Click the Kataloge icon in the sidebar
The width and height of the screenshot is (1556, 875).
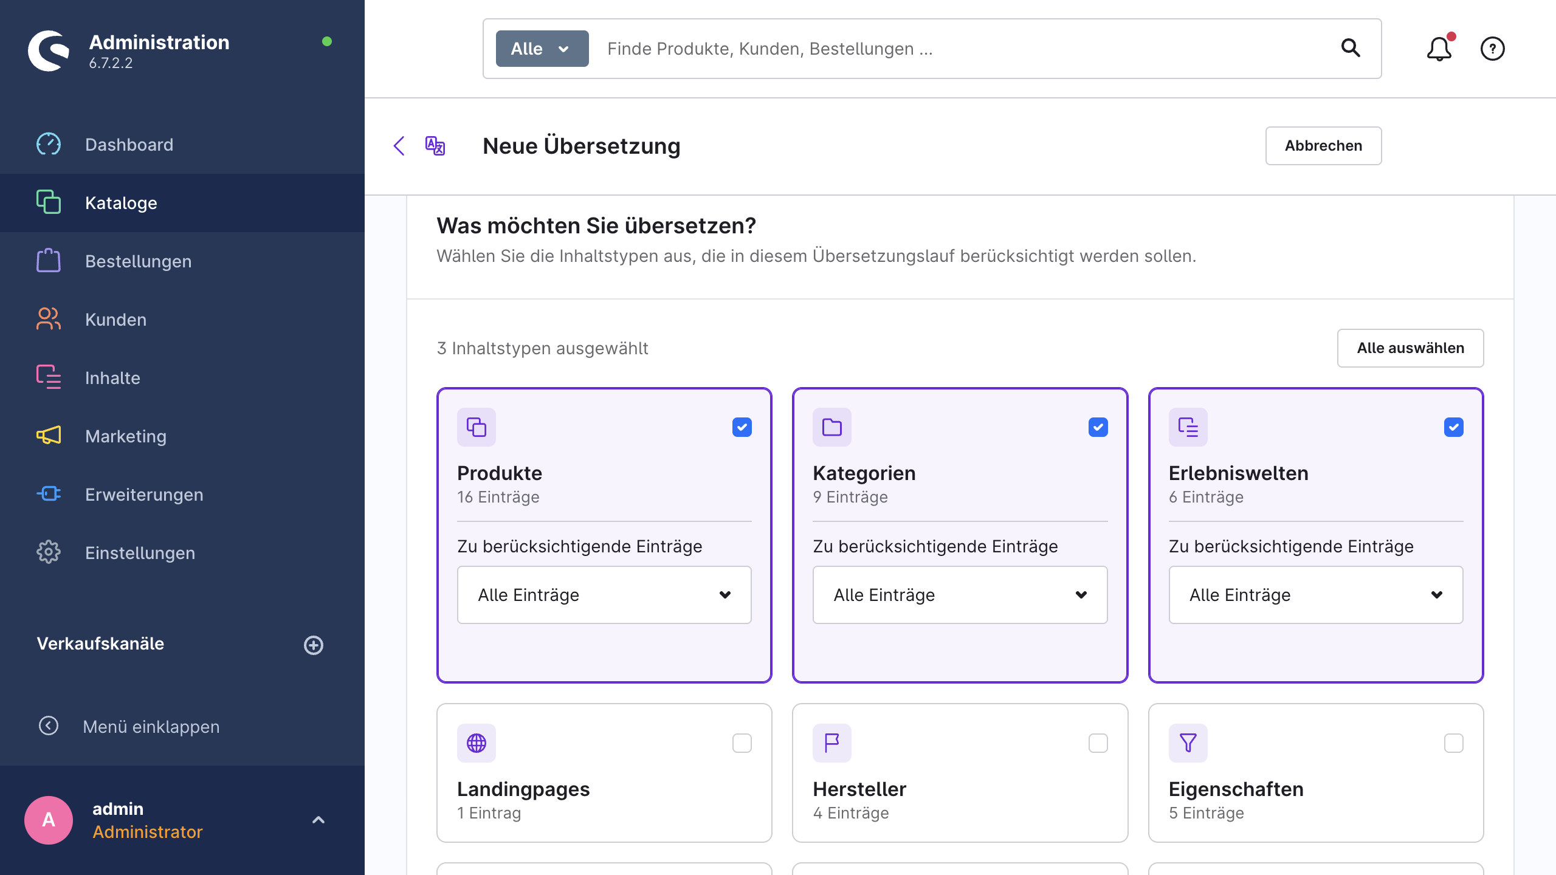pyautogui.click(x=49, y=202)
